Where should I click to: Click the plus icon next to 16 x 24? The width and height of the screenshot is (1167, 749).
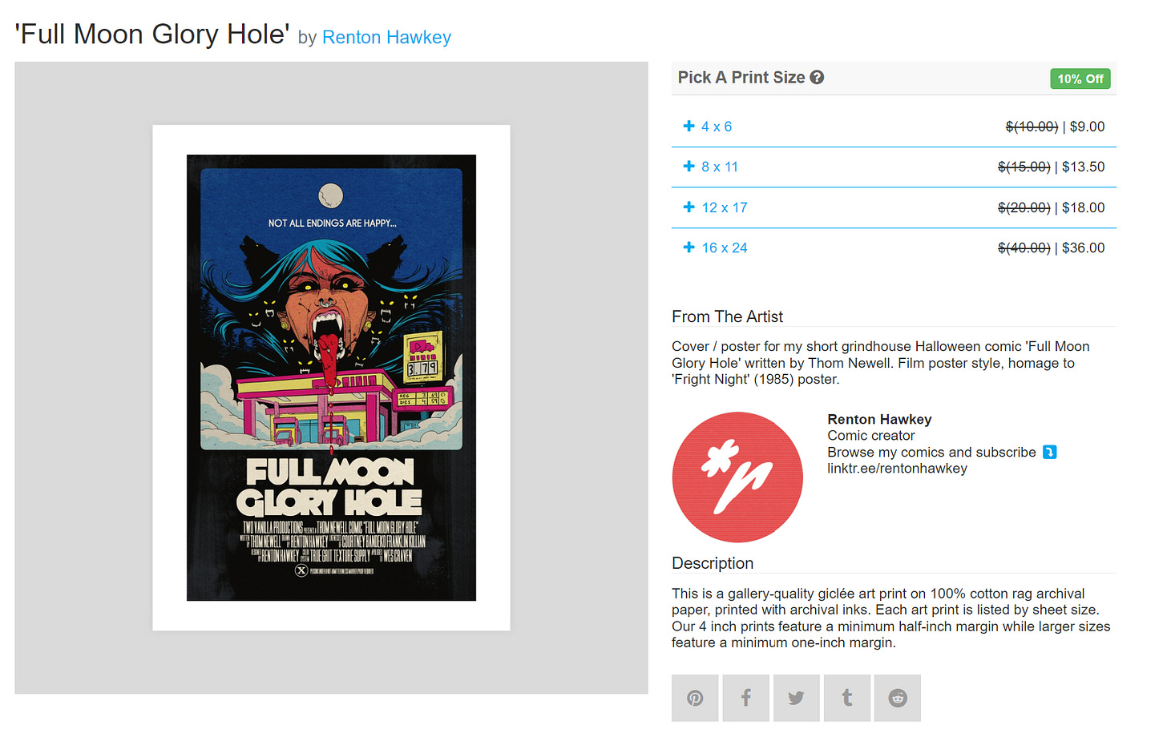pos(688,248)
